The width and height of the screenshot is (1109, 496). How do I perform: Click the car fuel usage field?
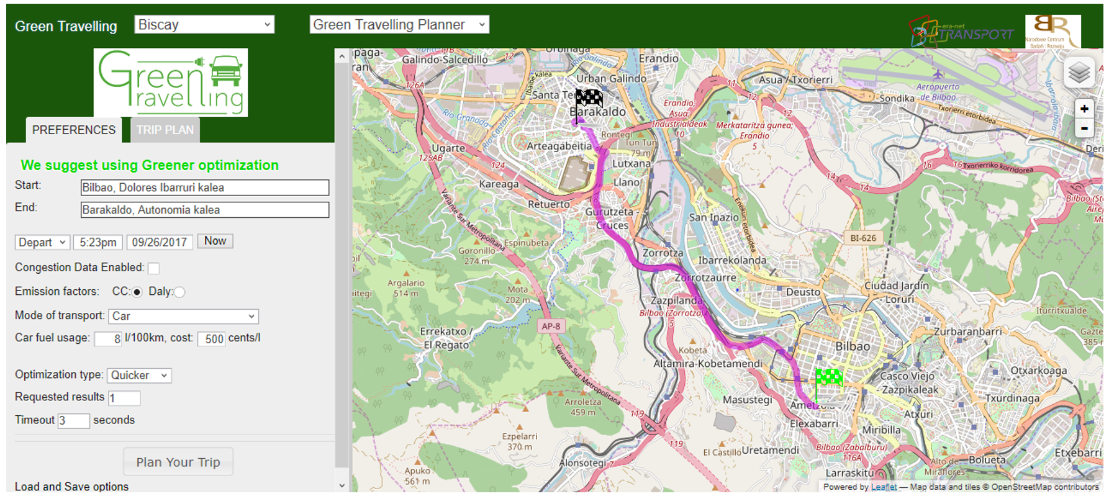pos(108,339)
